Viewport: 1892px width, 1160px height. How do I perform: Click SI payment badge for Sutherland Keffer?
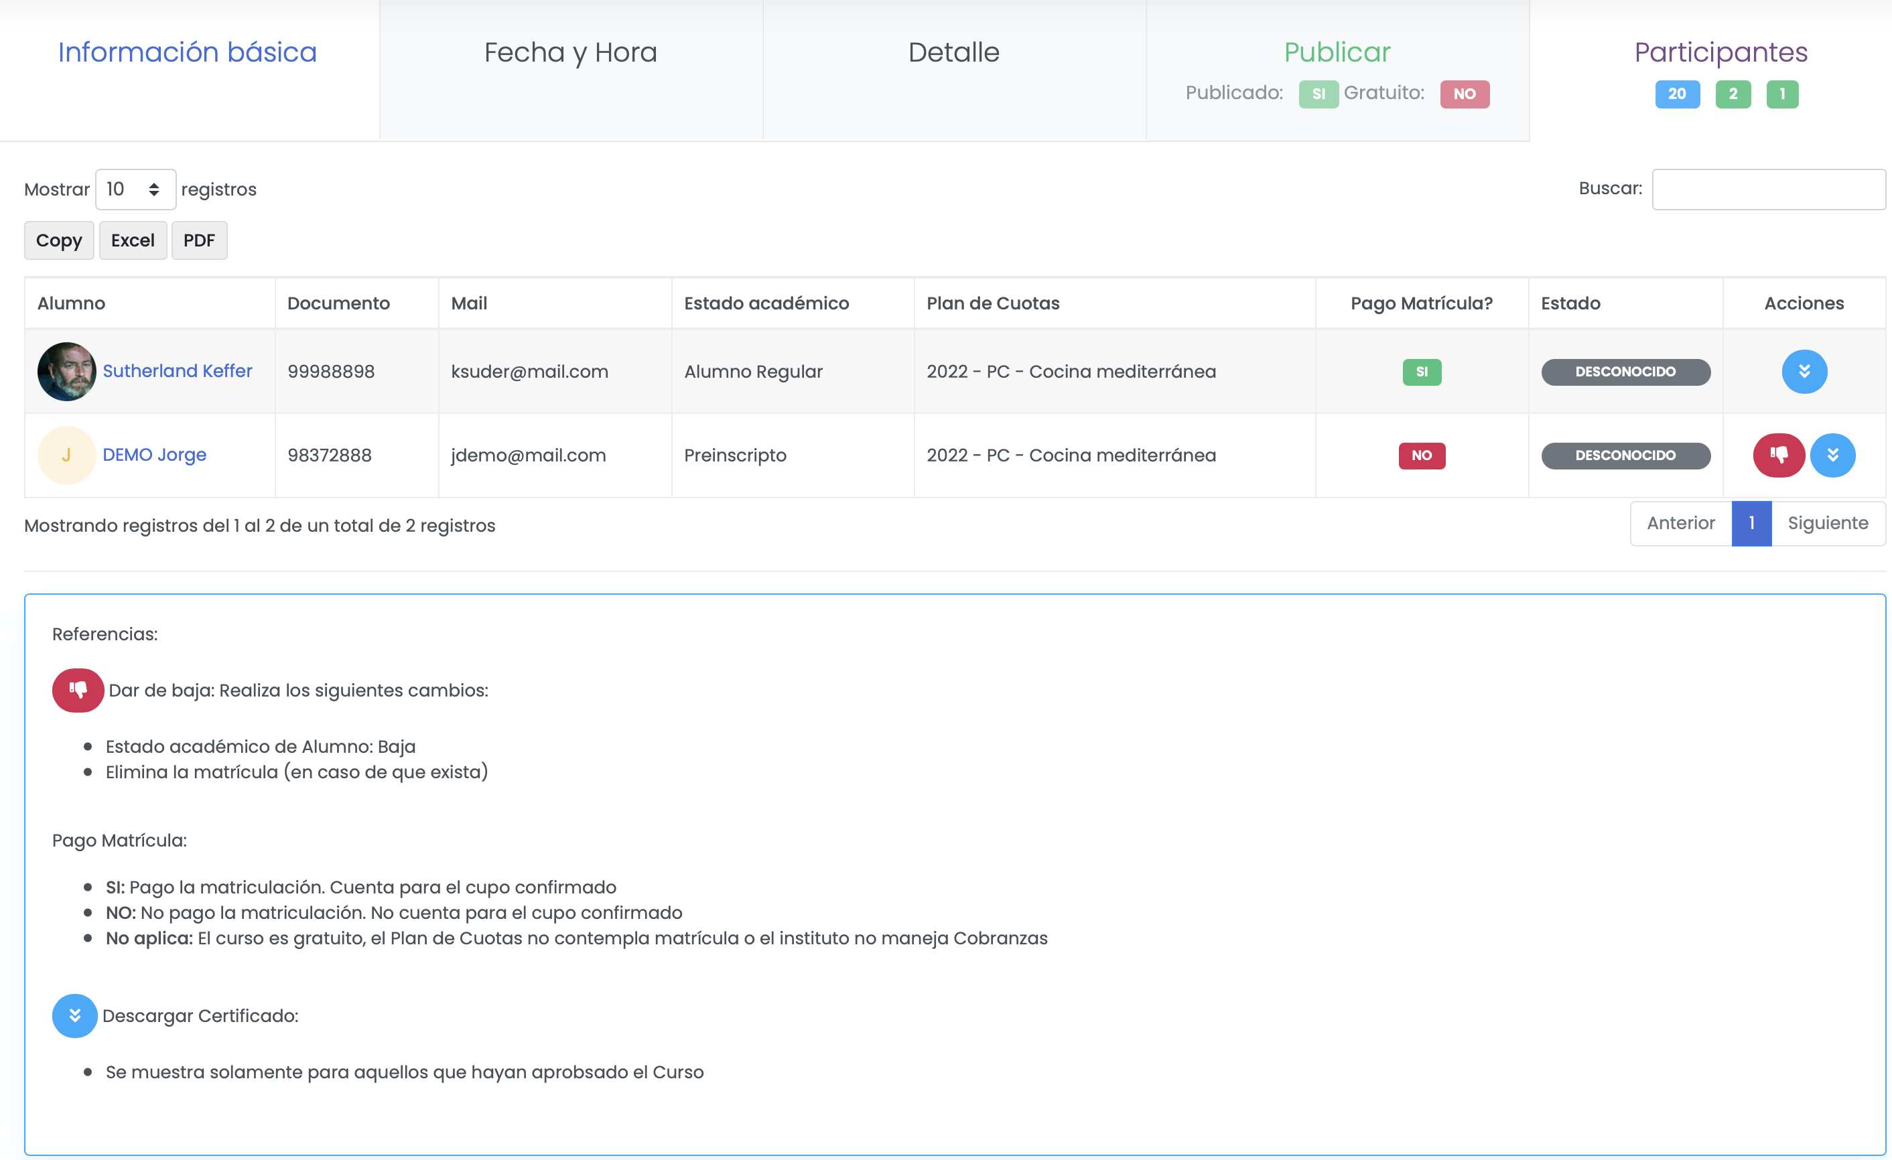pos(1421,372)
